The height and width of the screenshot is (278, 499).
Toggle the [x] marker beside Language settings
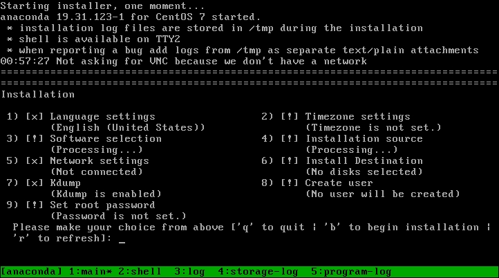click(x=35, y=117)
